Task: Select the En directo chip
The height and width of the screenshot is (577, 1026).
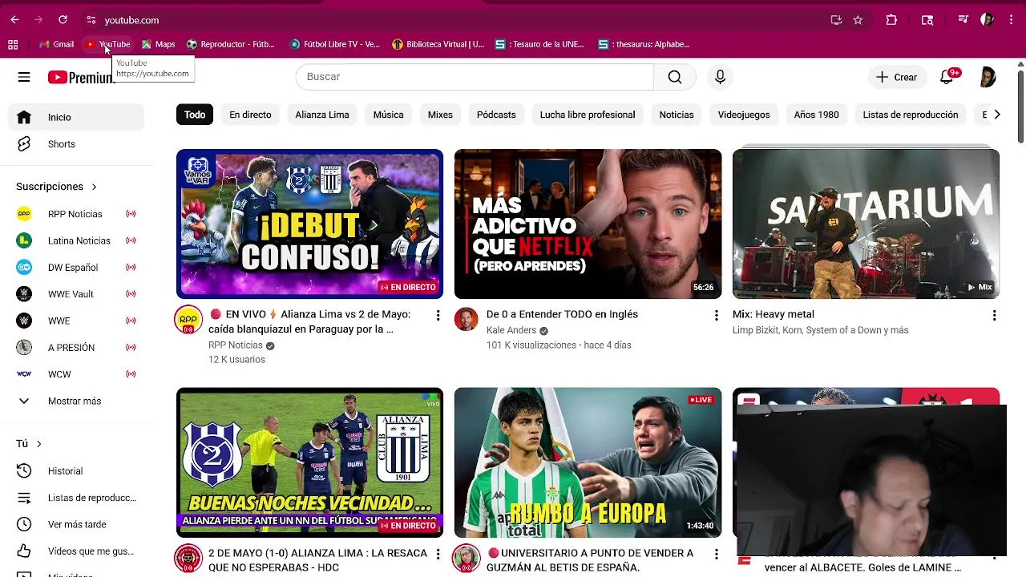Action: tap(250, 115)
